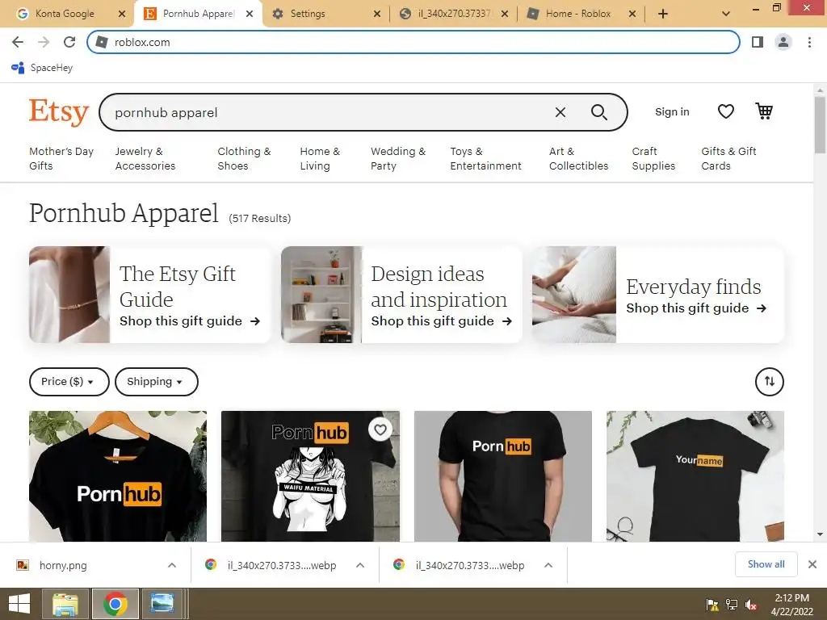Open Everyday finds gift guide card
The width and height of the screenshot is (827, 620).
657,295
